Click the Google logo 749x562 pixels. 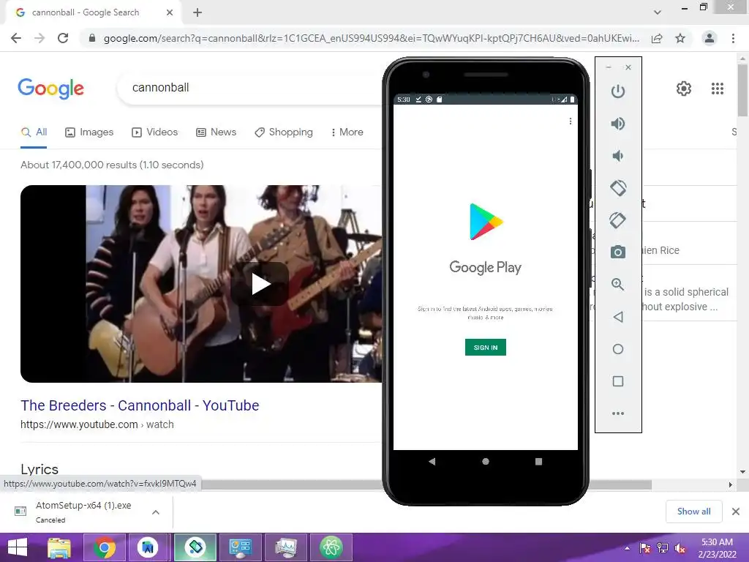[x=50, y=89]
